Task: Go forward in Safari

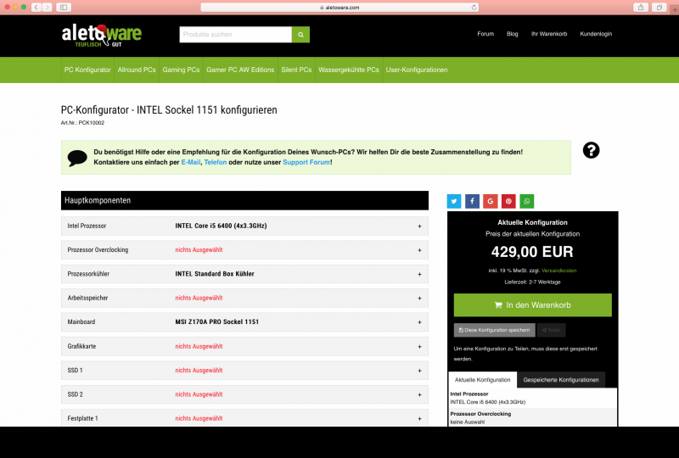Action: coord(48,8)
